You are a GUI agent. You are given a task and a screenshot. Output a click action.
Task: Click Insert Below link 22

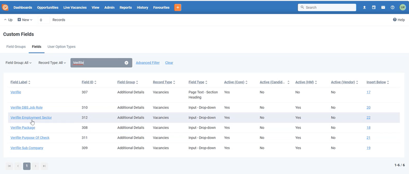tap(368, 118)
